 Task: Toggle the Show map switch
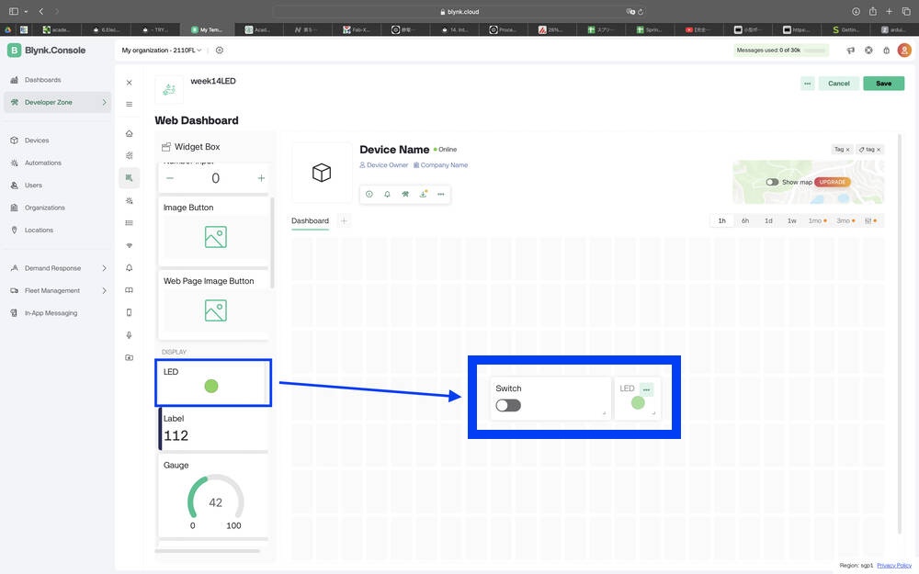772,182
